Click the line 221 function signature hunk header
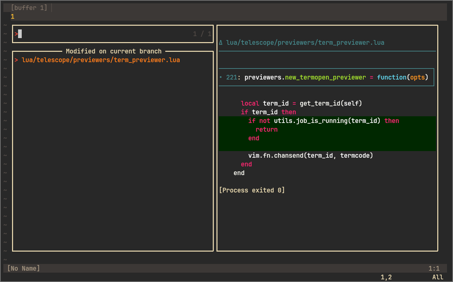 click(326, 78)
